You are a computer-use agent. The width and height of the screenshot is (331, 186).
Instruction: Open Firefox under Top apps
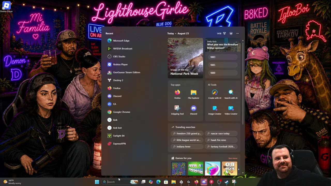[177, 94]
